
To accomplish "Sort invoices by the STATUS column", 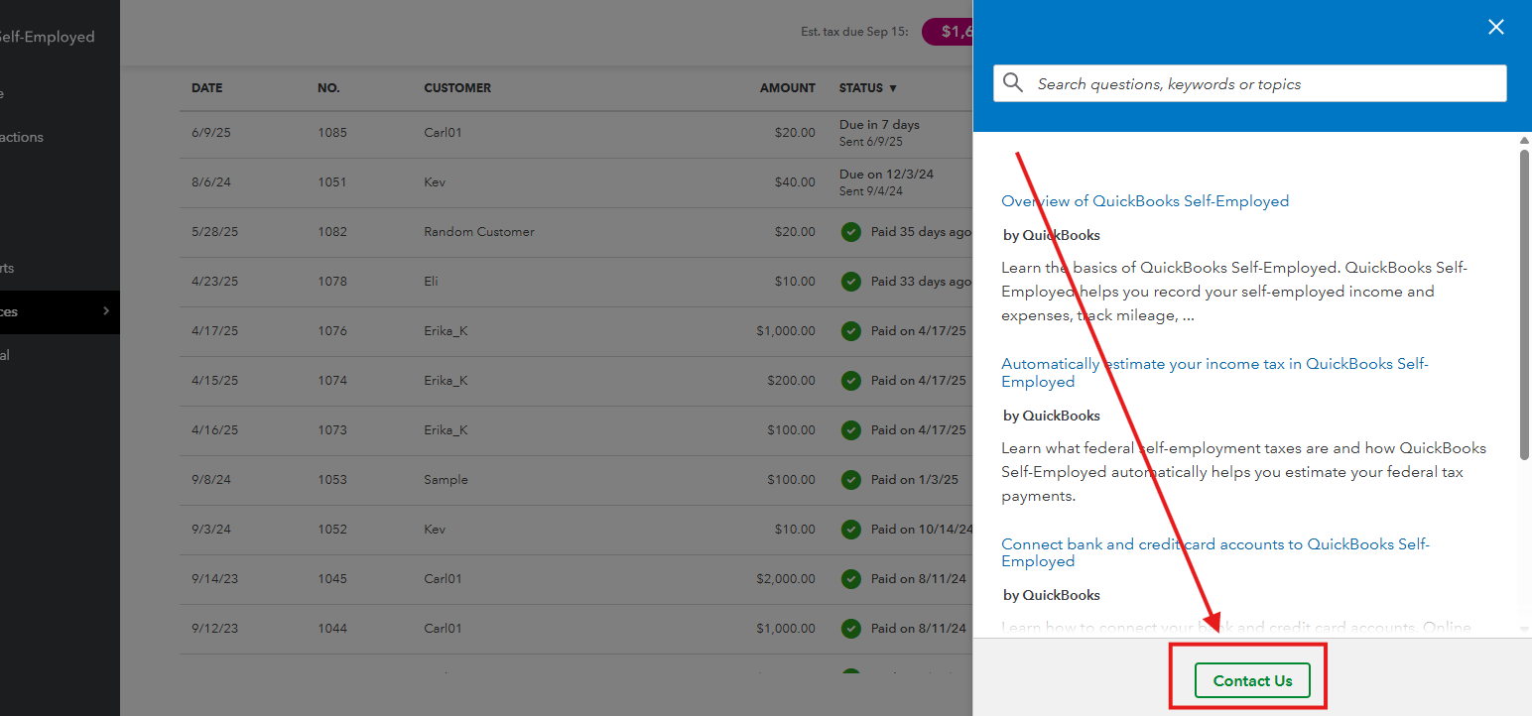I will (x=868, y=88).
